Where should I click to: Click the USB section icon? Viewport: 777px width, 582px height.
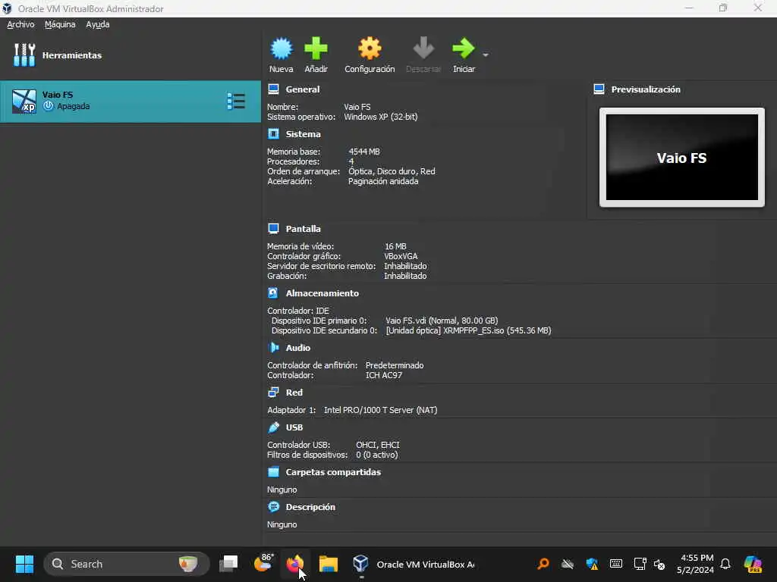[x=273, y=427]
